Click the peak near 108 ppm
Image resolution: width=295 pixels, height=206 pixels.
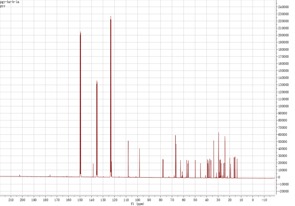click(128, 159)
